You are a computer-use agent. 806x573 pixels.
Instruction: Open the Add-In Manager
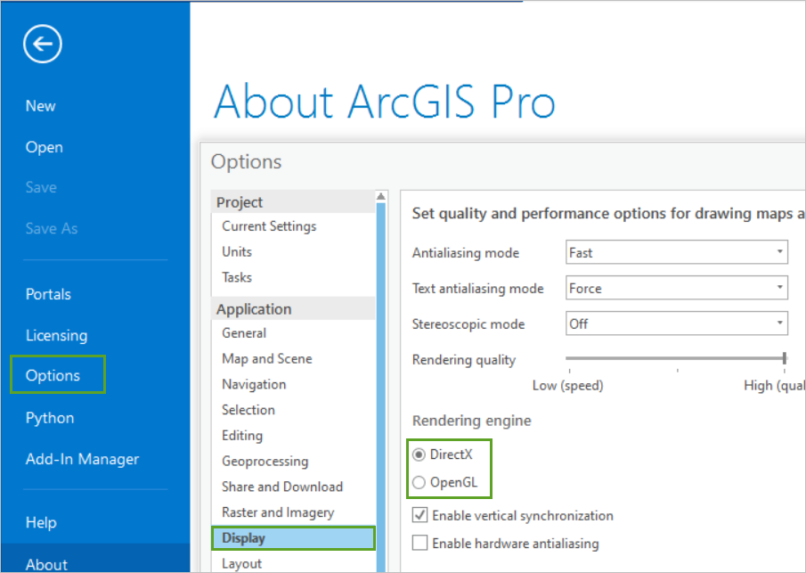[82, 459]
